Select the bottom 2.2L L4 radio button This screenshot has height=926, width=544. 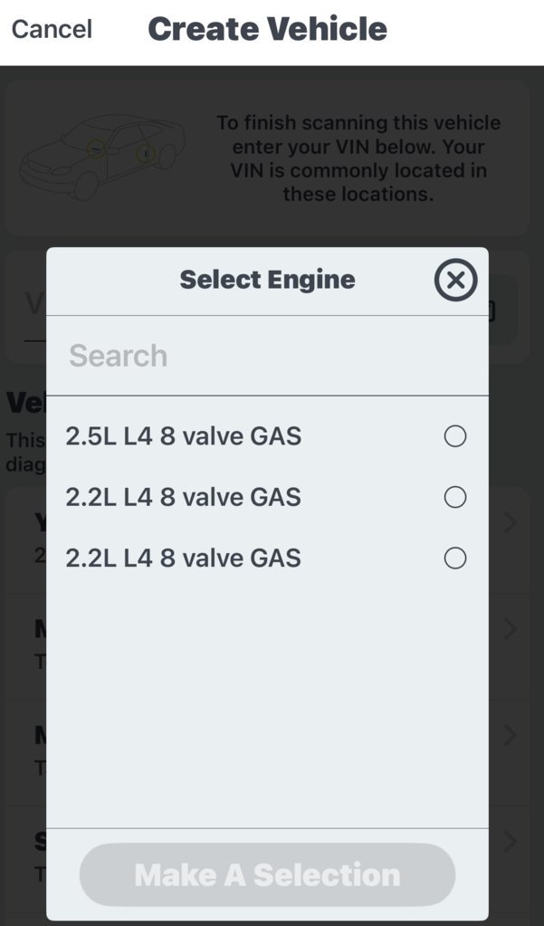pyautogui.click(x=454, y=558)
